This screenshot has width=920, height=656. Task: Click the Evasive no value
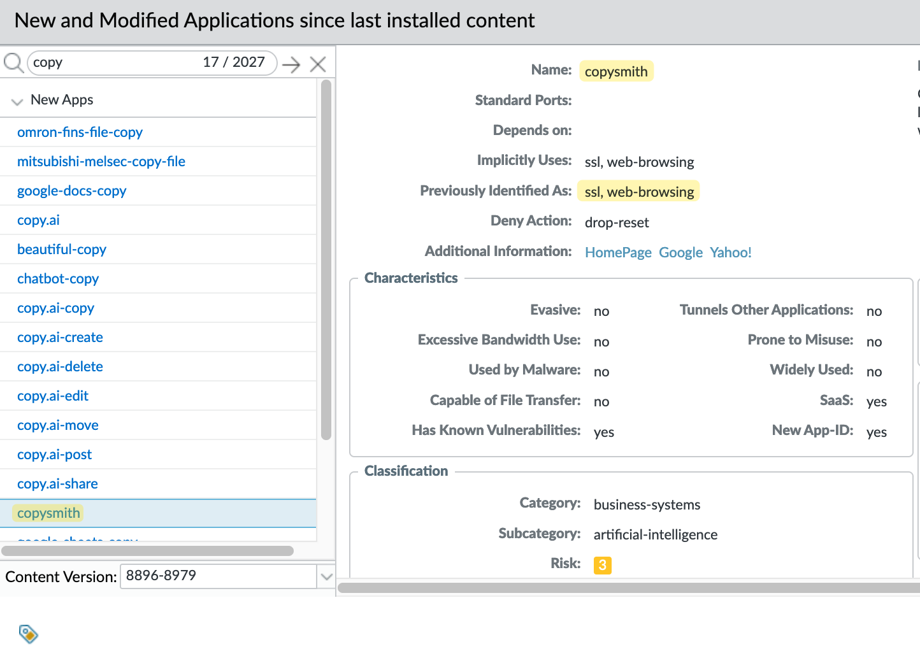click(x=601, y=311)
